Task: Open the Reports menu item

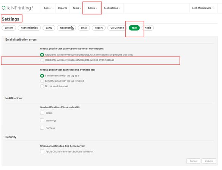Action: [62, 8]
